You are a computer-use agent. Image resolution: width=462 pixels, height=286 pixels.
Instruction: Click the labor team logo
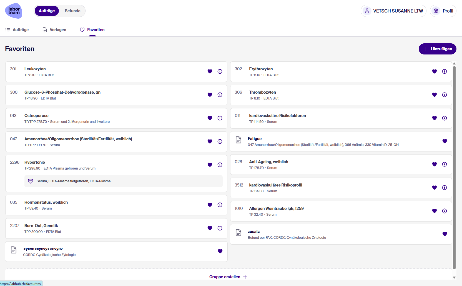pyautogui.click(x=14, y=11)
